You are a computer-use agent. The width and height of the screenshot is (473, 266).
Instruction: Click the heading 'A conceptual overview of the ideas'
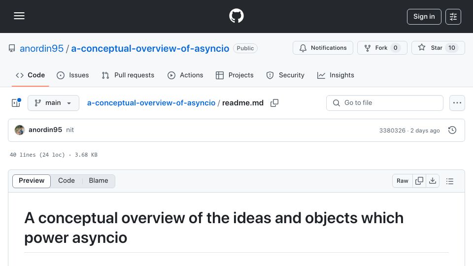click(214, 228)
